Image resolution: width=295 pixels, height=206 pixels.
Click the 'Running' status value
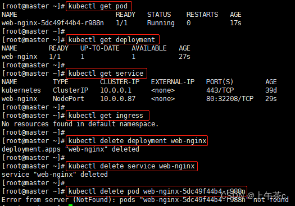pyautogui.click(x=161, y=23)
